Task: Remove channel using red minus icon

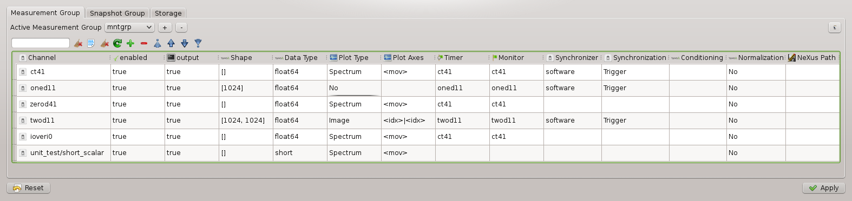Action: (x=144, y=43)
